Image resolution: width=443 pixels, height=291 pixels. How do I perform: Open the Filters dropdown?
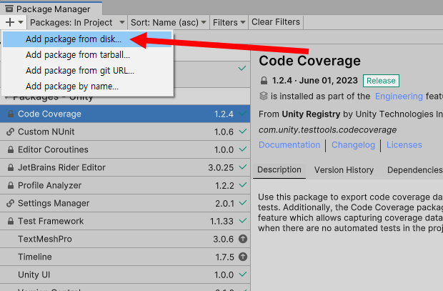pyautogui.click(x=229, y=22)
